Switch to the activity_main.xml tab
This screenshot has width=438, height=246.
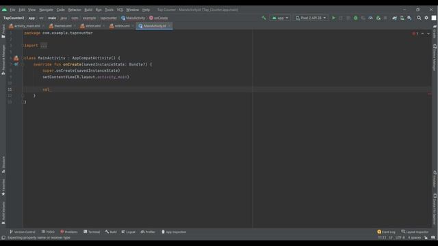(x=27, y=26)
